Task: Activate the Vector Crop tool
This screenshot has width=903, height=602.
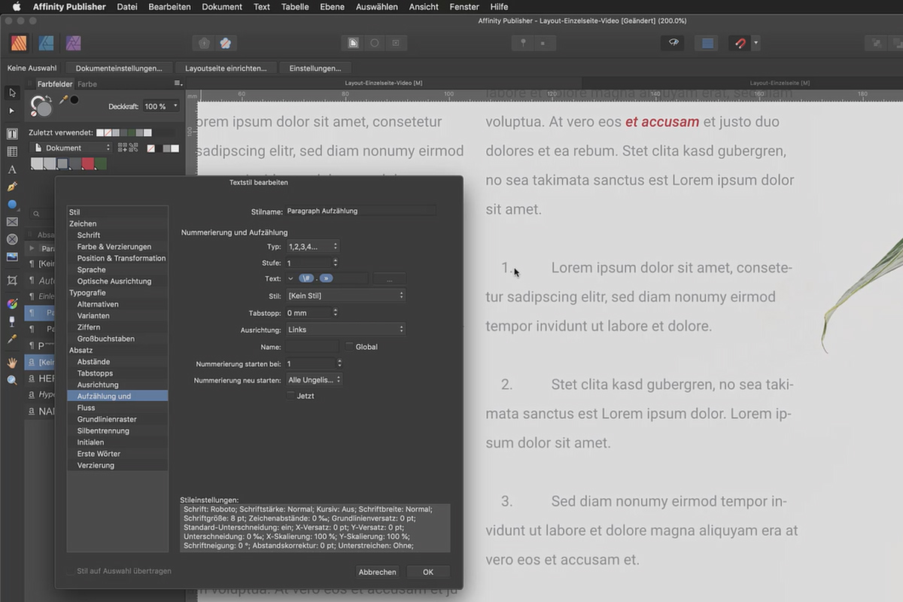Action: point(11,278)
